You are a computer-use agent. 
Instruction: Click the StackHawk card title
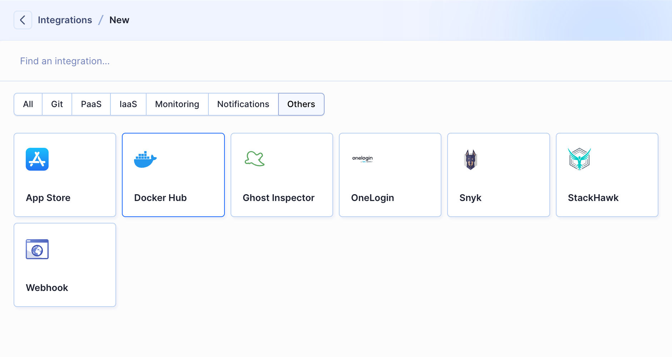click(x=593, y=198)
